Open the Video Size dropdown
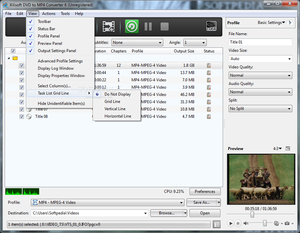This screenshot has width=300, height=233. pyautogui.click(x=260, y=59)
